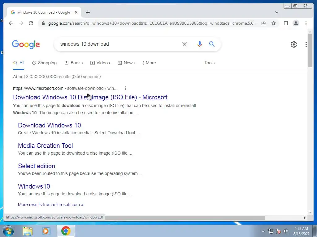Click the Chrome address bar URL
Viewport: 317px width, 237px height.
click(152, 23)
